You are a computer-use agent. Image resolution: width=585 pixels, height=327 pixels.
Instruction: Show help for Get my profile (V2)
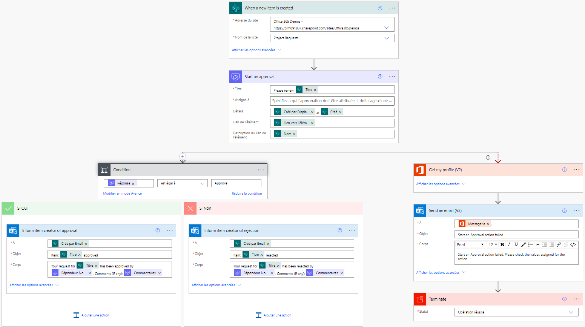(564, 170)
